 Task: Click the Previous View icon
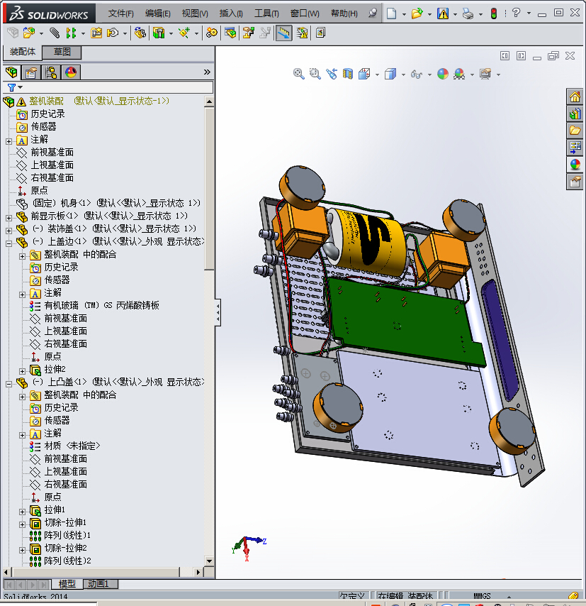pos(332,73)
